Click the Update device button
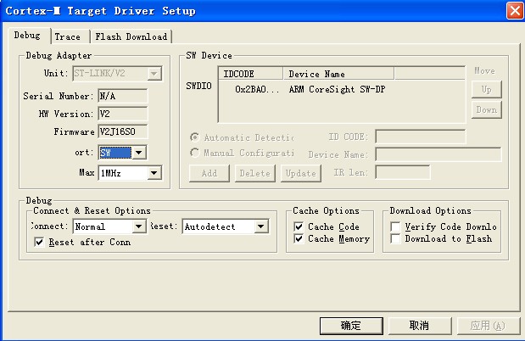This screenshot has width=525, height=341. pos(301,173)
